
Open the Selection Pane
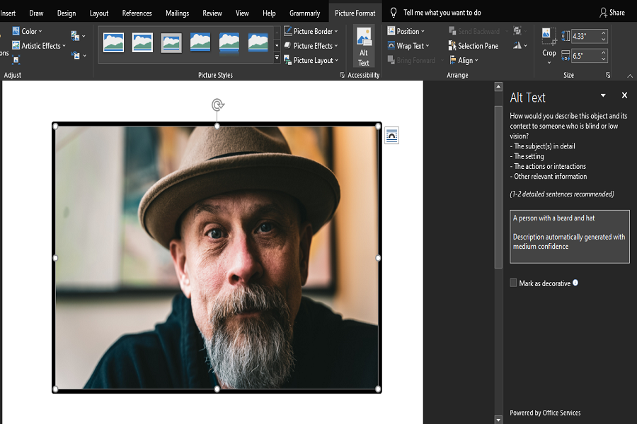point(475,45)
